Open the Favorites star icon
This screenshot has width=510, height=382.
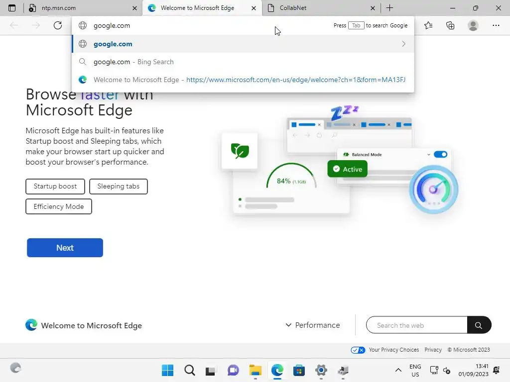428,25
